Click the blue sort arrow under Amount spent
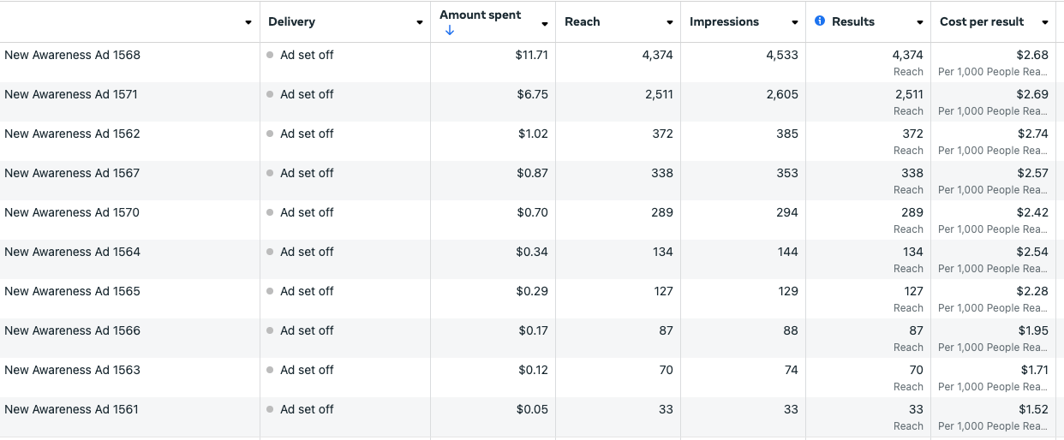The width and height of the screenshot is (1064, 440). [x=450, y=31]
